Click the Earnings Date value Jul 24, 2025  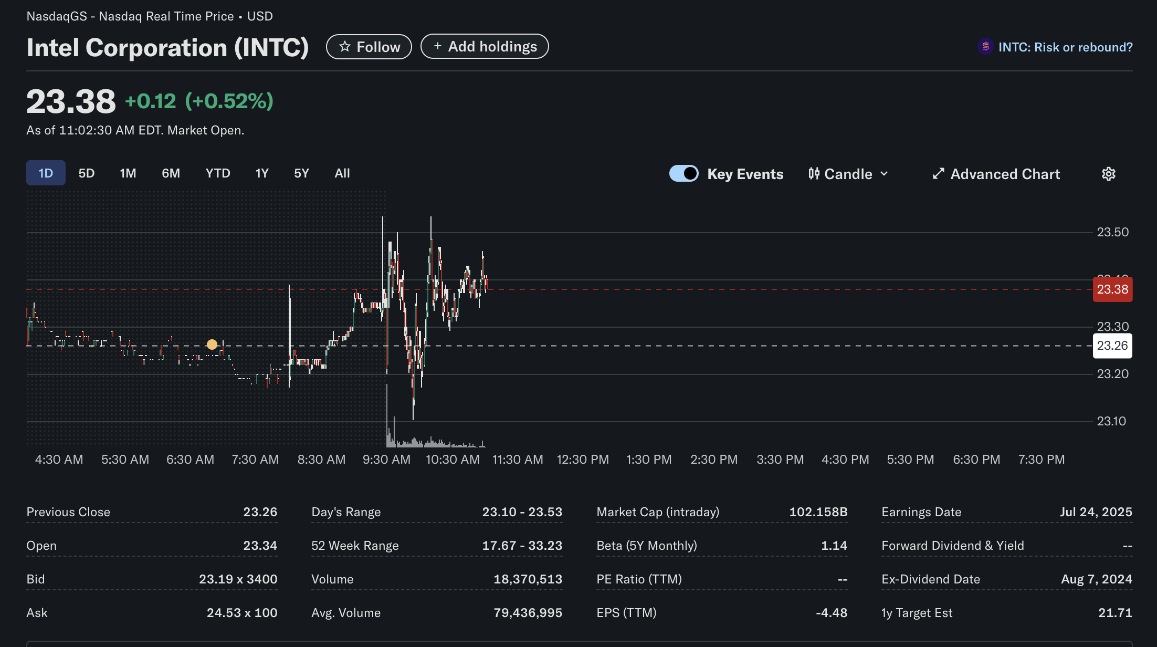pos(1096,512)
